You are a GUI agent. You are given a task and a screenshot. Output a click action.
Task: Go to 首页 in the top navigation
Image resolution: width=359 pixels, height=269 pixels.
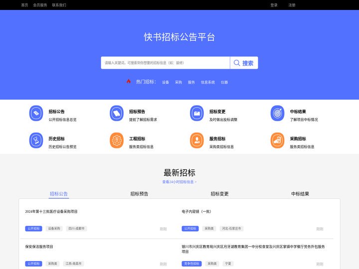pos(24,5)
